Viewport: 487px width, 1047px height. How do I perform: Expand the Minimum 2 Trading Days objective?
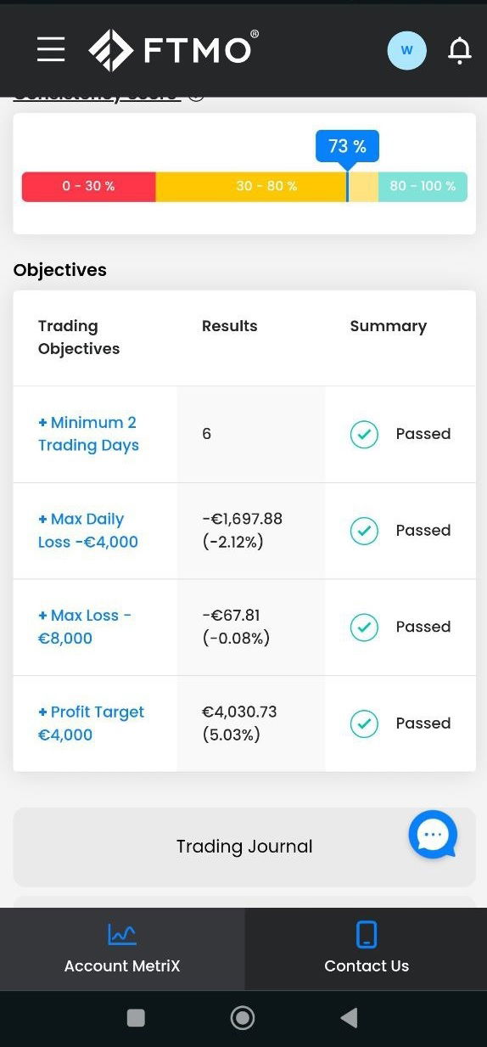pos(88,434)
